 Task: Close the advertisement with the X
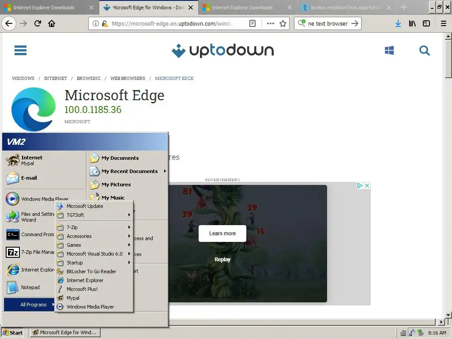pyautogui.click(x=367, y=185)
